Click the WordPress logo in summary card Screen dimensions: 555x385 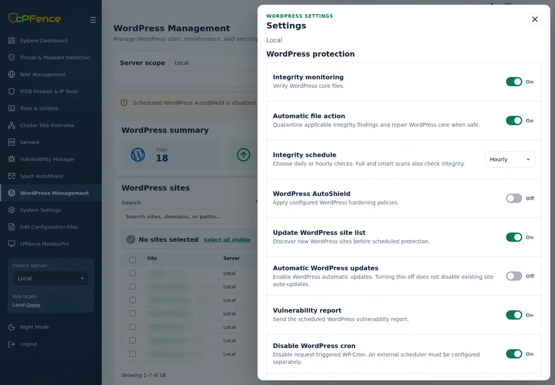[x=138, y=155]
